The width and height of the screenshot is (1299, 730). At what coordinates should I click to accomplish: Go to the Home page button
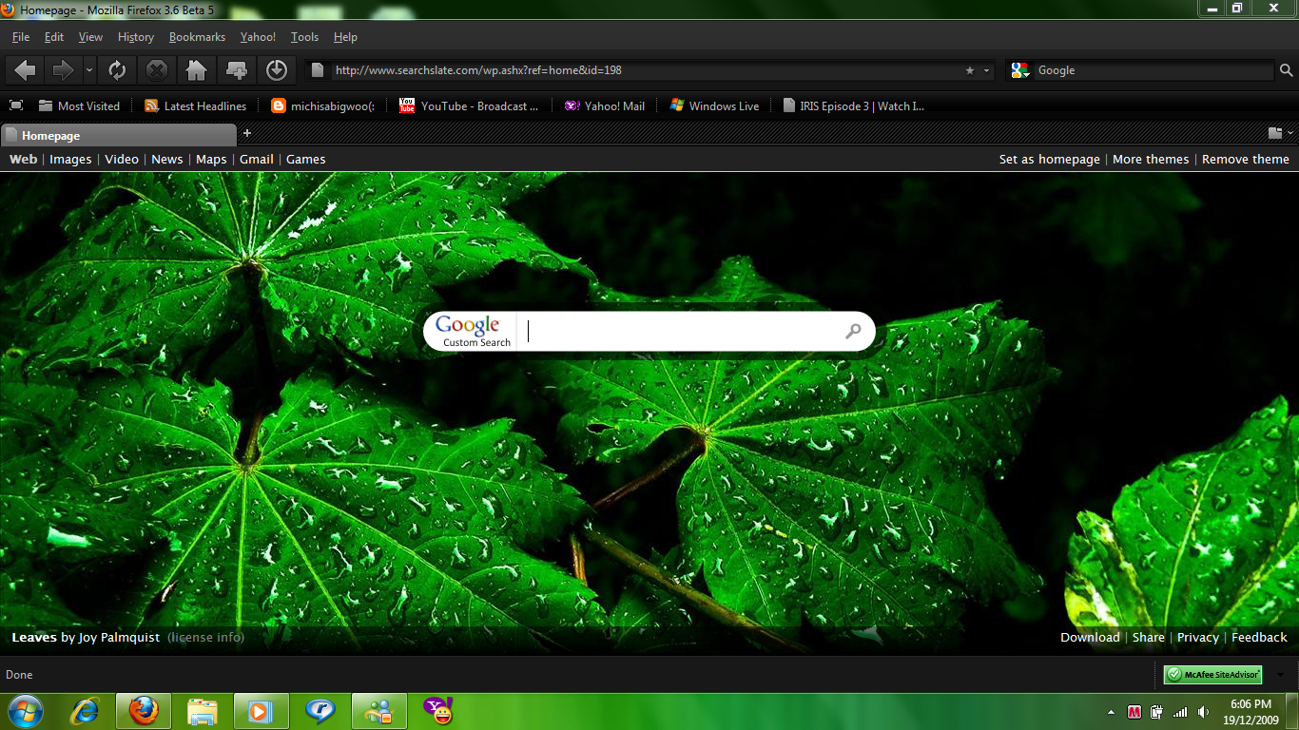point(197,70)
